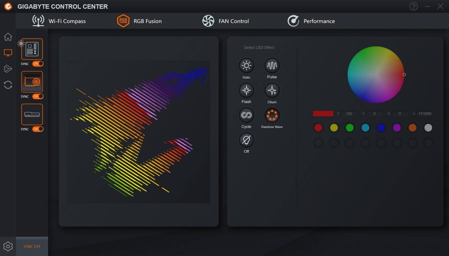Screen dimensions: 449x256
Task: Select the red preset color
Action: point(318,128)
